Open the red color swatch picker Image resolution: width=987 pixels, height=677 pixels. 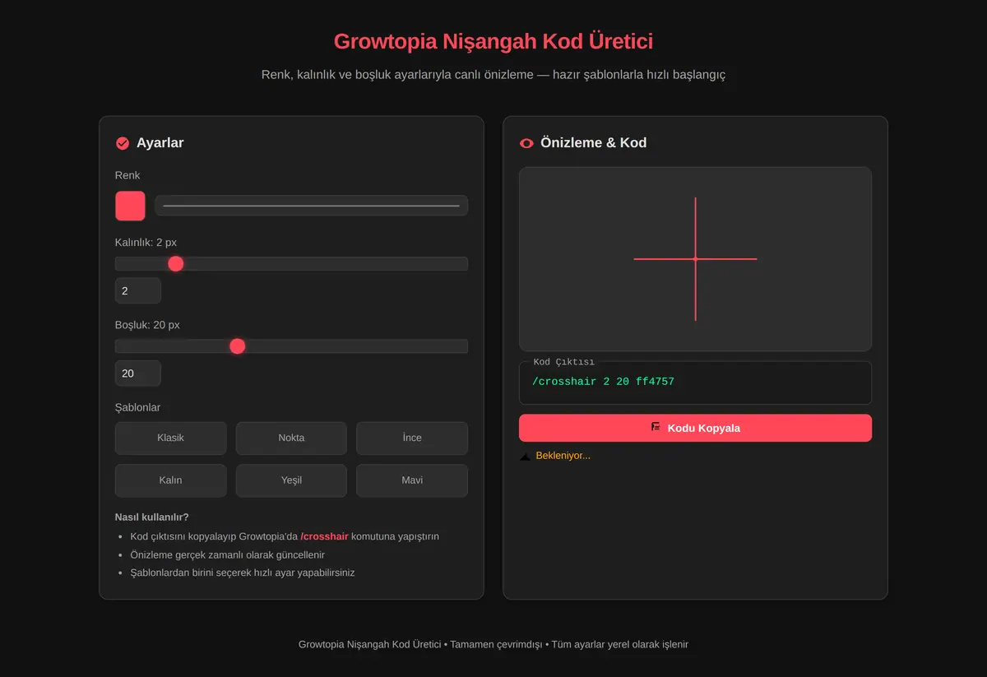click(x=130, y=206)
